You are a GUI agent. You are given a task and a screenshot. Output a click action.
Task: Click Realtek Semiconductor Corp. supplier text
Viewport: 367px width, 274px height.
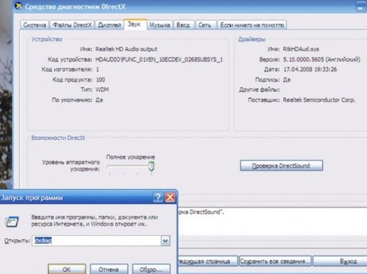tap(319, 100)
